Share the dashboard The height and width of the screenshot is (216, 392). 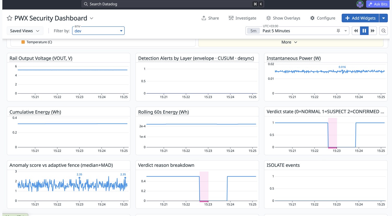click(210, 18)
